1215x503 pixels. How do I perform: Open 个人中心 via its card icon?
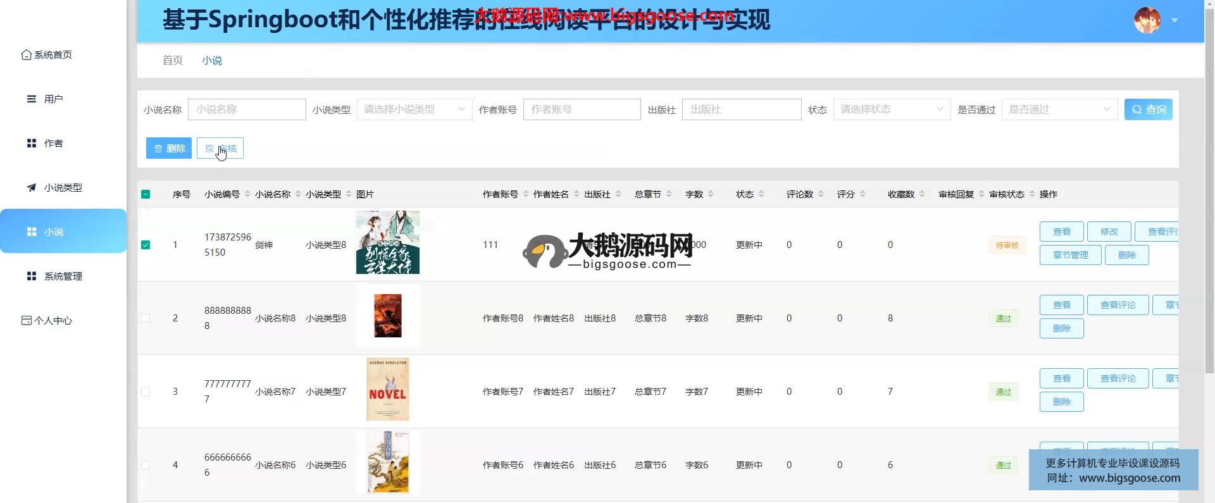coord(26,321)
